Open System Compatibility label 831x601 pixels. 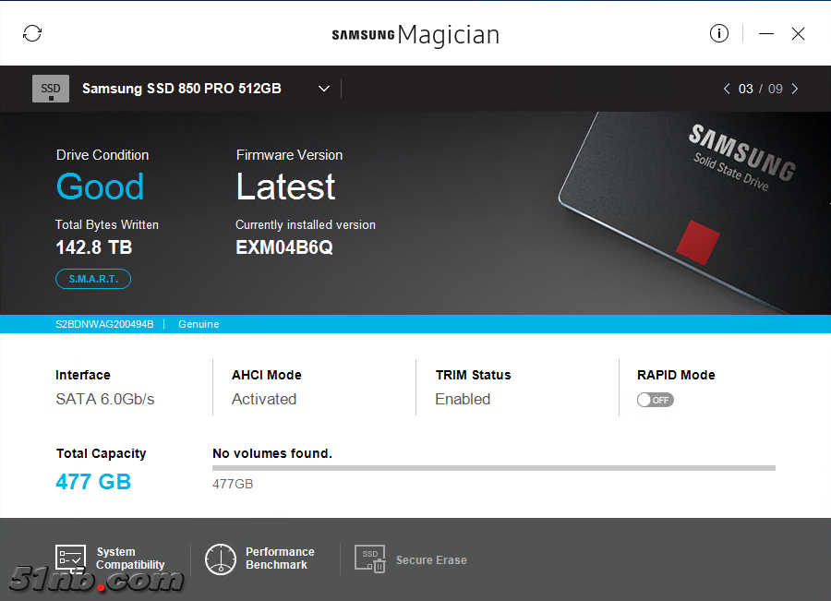(x=130, y=559)
